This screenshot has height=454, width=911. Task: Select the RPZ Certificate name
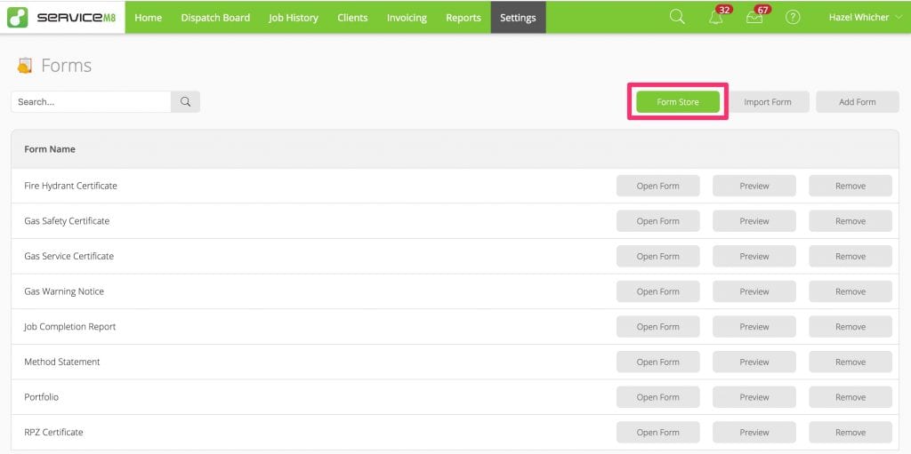pyautogui.click(x=53, y=433)
